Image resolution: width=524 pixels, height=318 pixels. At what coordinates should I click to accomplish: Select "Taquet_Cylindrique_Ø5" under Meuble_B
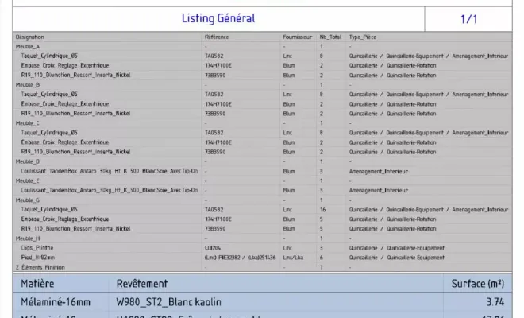pyautogui.click(x=49, y=95)
